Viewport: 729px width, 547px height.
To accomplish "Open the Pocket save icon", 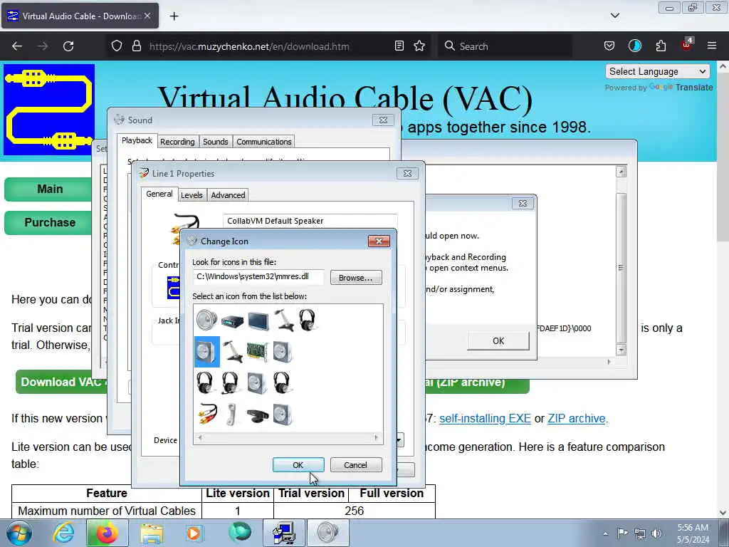I will 609,46.
